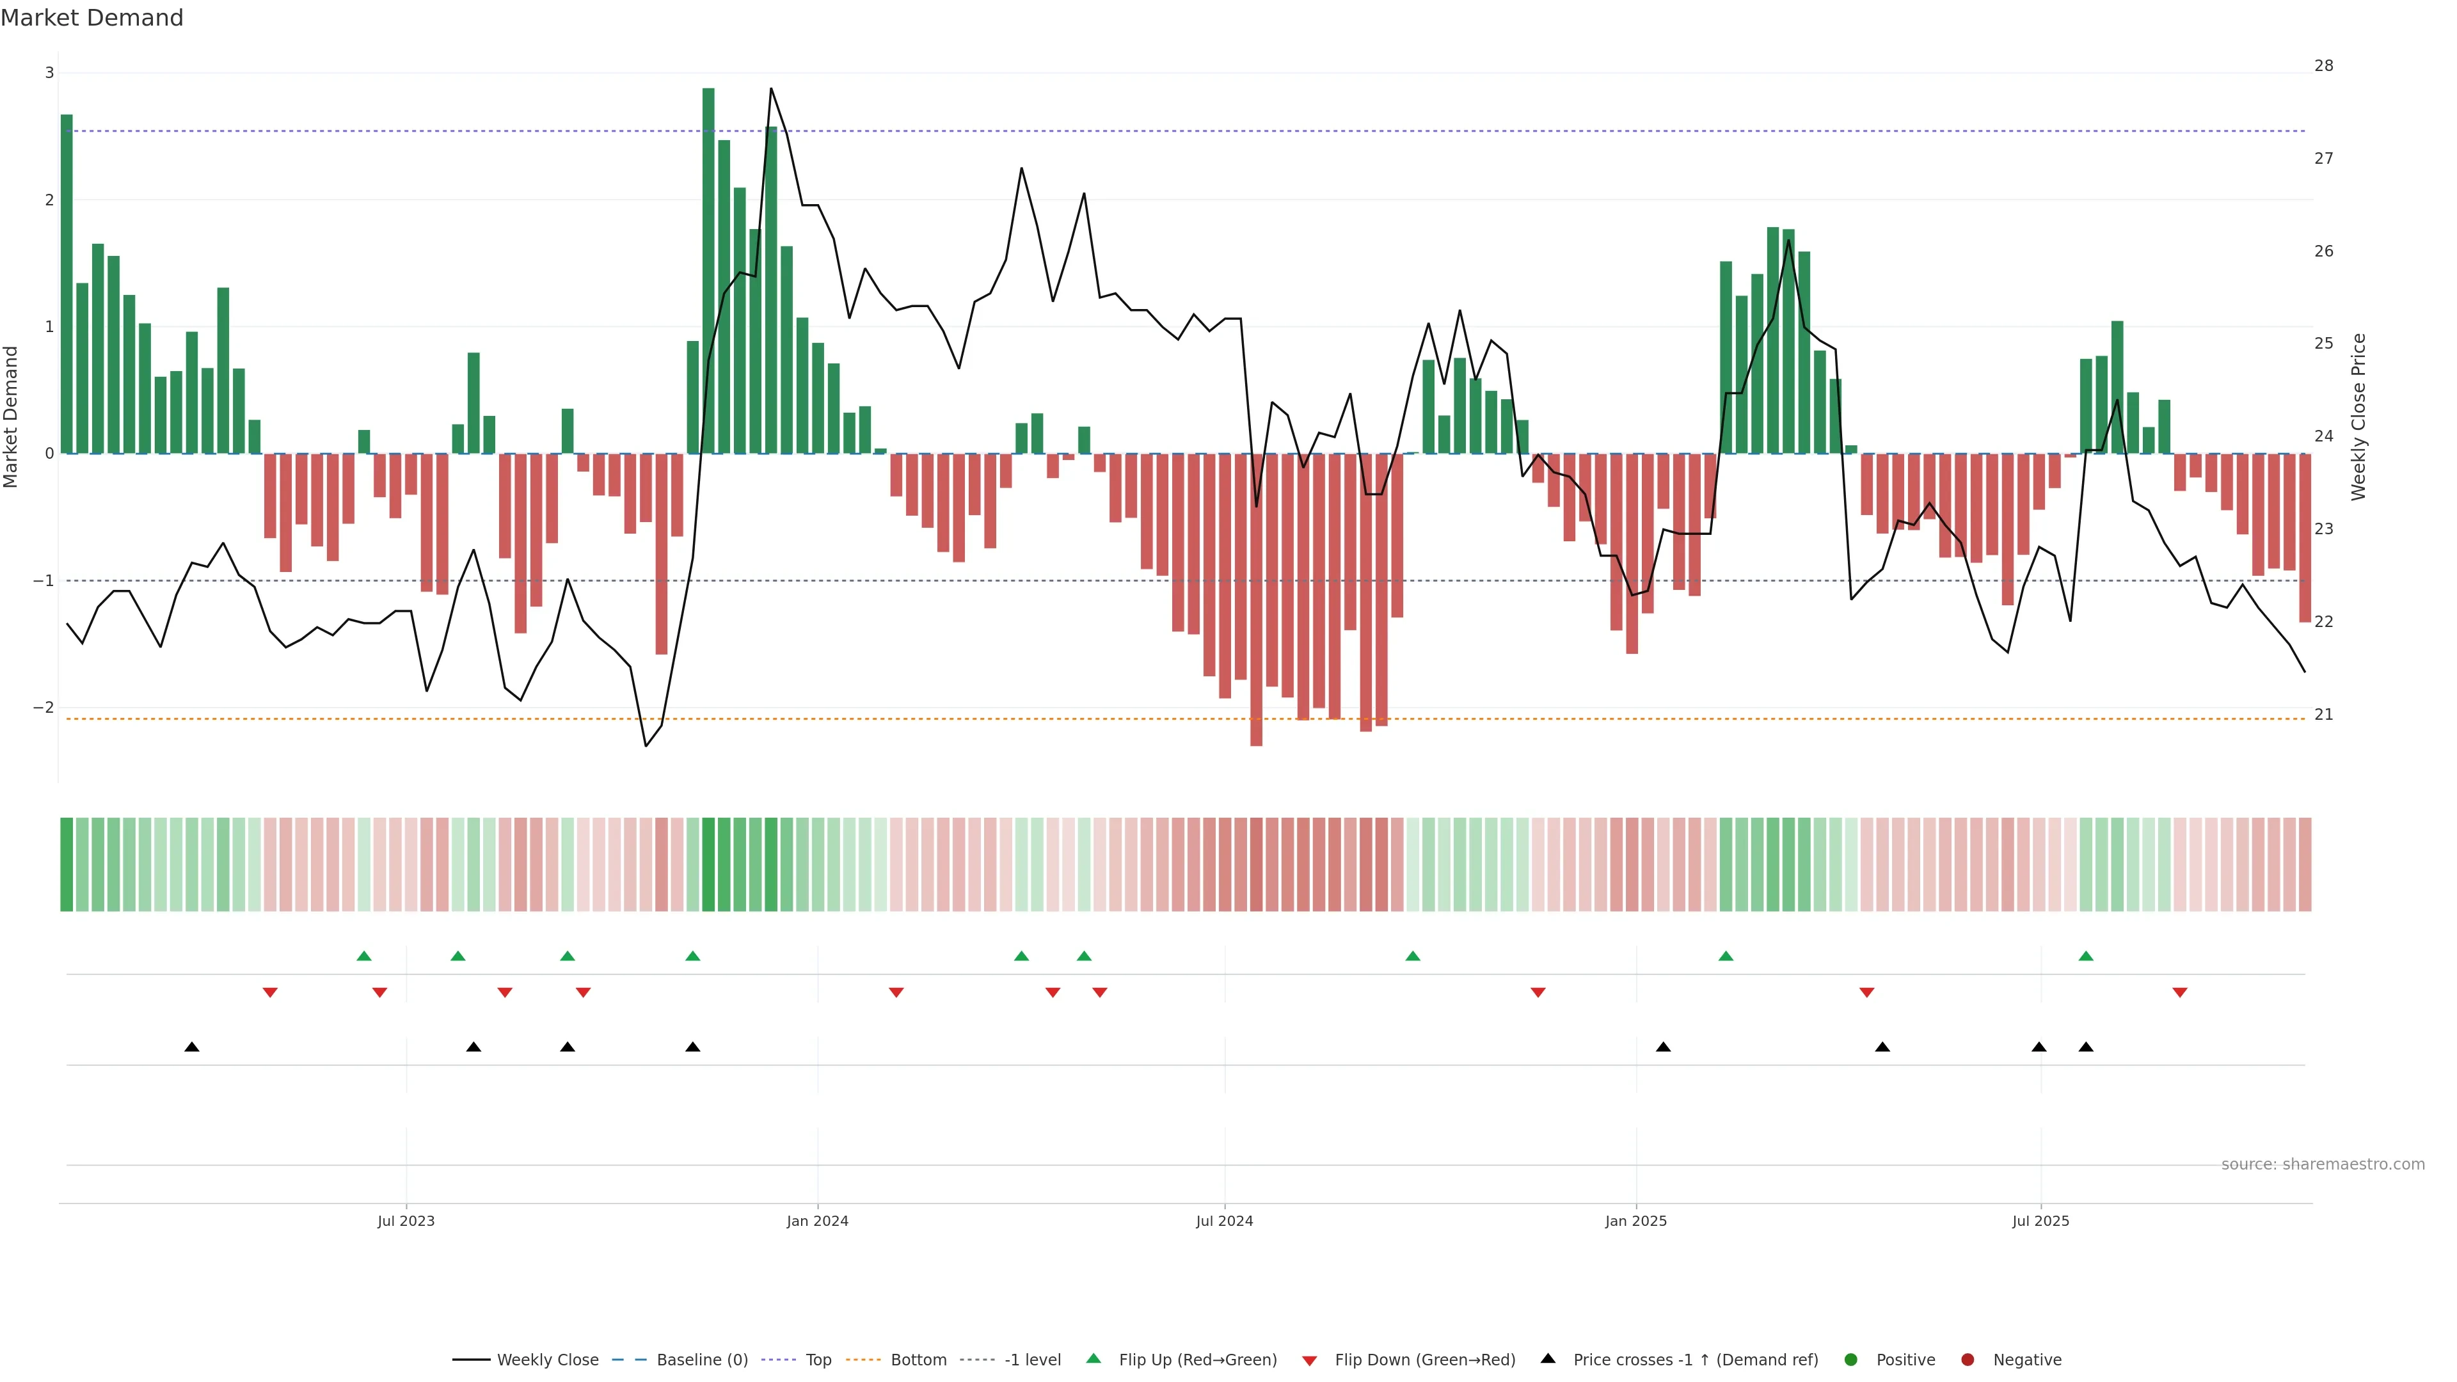Image resolution: width=2457 pixels, height=1382 pixels.
Task: Toggle the -1 level legend entry
Action: pyautogui.click(x=1032, y=1359)
